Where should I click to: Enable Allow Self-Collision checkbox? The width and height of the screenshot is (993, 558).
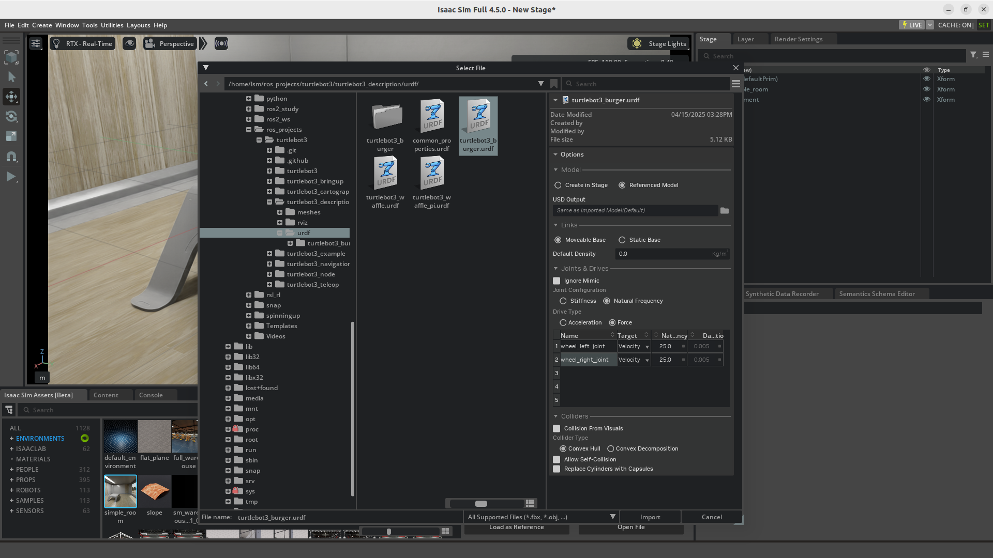pyautogui.click(x=556, y=459)
